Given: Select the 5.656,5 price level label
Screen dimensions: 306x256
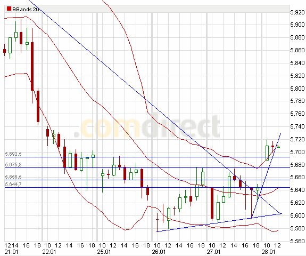Looking at the screenshot, I should point(13,177).
